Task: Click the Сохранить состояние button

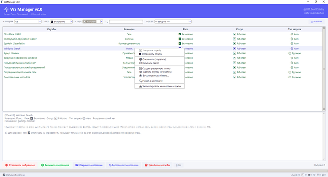Action: click(x=89, y=165)
